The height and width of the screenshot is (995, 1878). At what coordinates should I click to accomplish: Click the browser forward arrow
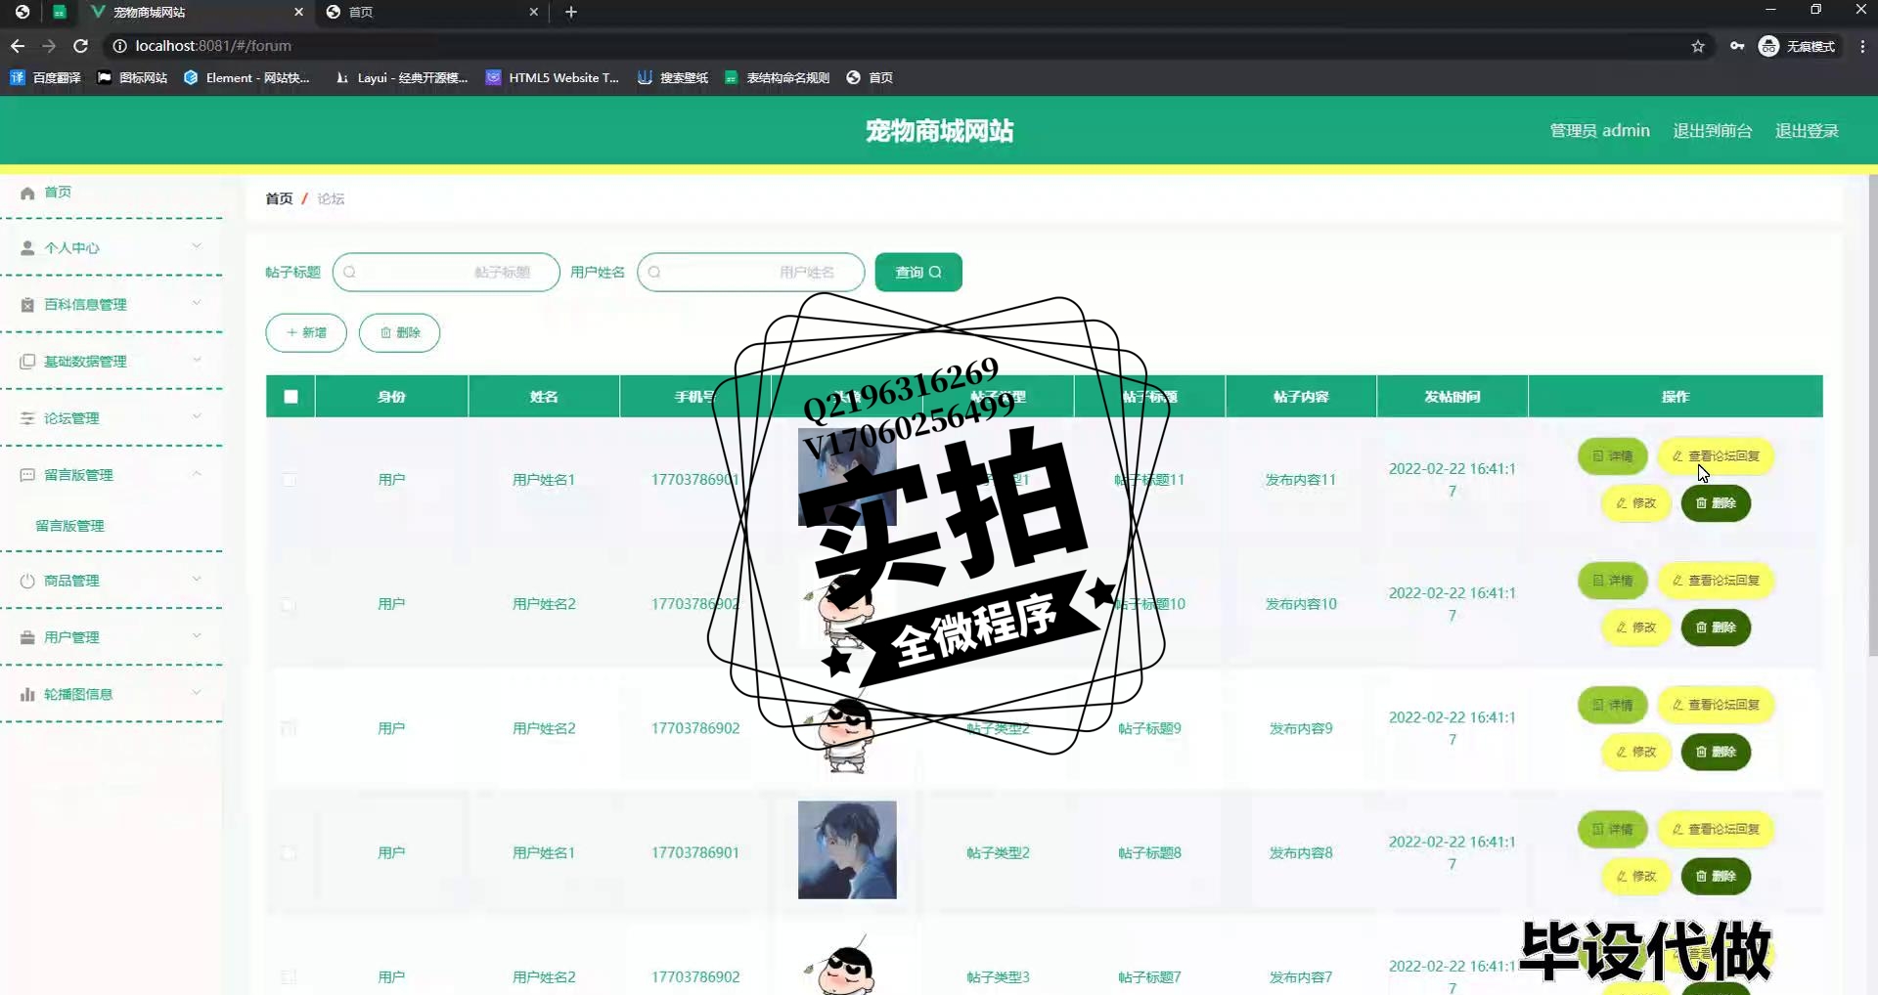tap(49, 46)
